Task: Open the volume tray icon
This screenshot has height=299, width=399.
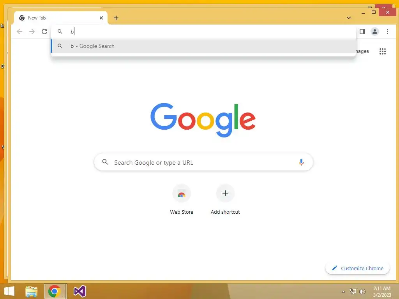Action: (x=362, y=292)
